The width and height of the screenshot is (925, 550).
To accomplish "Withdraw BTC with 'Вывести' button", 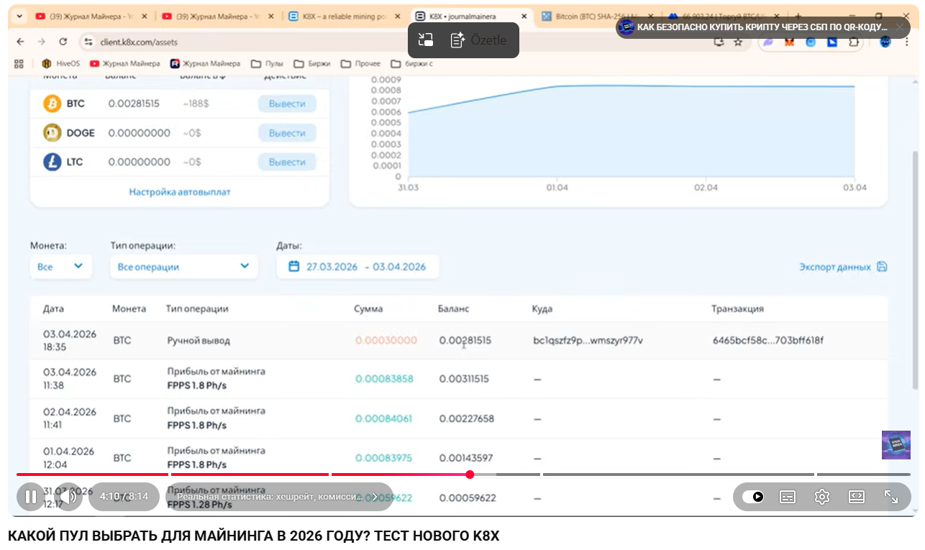I will (x=287, y=104).
